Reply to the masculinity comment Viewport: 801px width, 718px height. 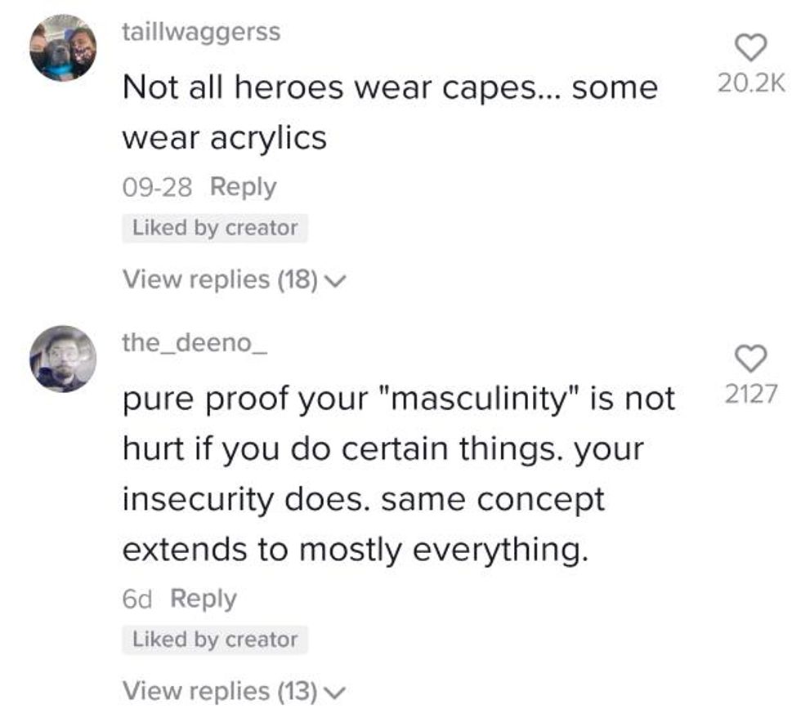tap(204, 599)
